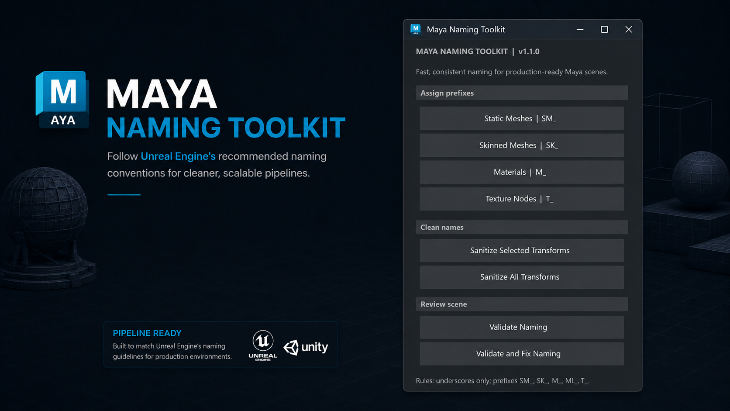730x411 pixels.
Task: Click the "conventions for cleaner, scalable pipelines." line
Action: click(209, 173)
